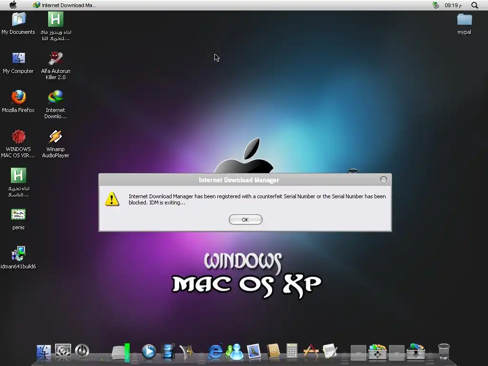Viewport: 488px width, 366px height.
Task: Open the Mail stamp icon in dock
Action: tap(254, 352)
